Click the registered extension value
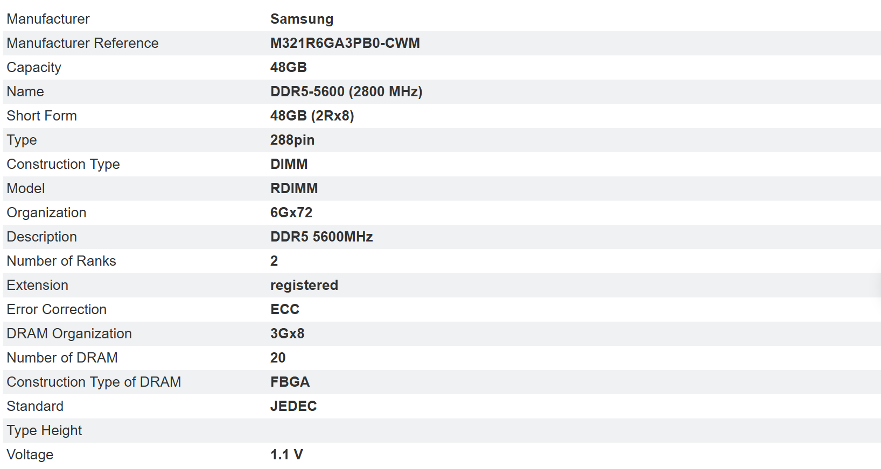Screen dimensions: 881x469 (x=304, y=286)
